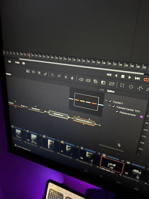This screenshot has width=149, height=199.
Task: Click clip 08 timecode 00:00:00:20
Action: [113, 158]
